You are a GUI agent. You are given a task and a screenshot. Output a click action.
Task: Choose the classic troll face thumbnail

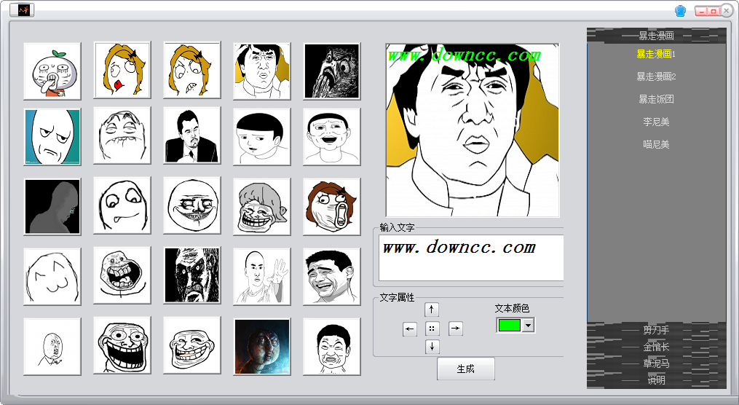191,345
